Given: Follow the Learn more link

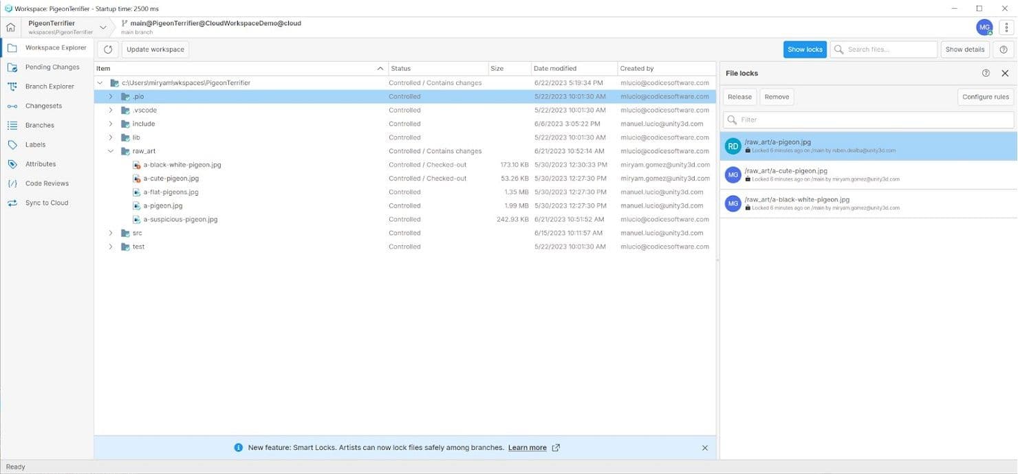Looking at the screenshot, I should tap(527, 448).
